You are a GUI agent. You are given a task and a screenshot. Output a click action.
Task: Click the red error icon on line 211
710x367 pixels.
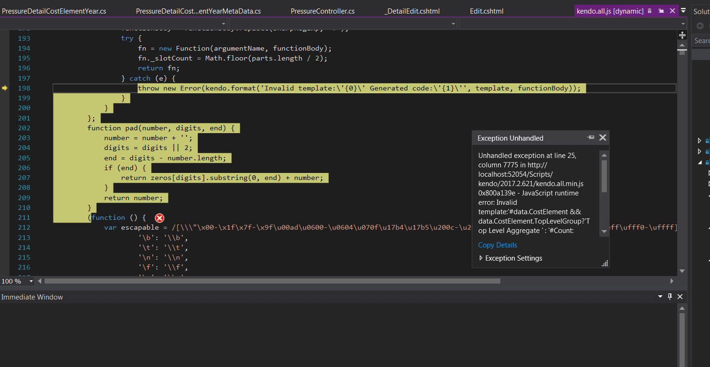[x=160, y=218]
